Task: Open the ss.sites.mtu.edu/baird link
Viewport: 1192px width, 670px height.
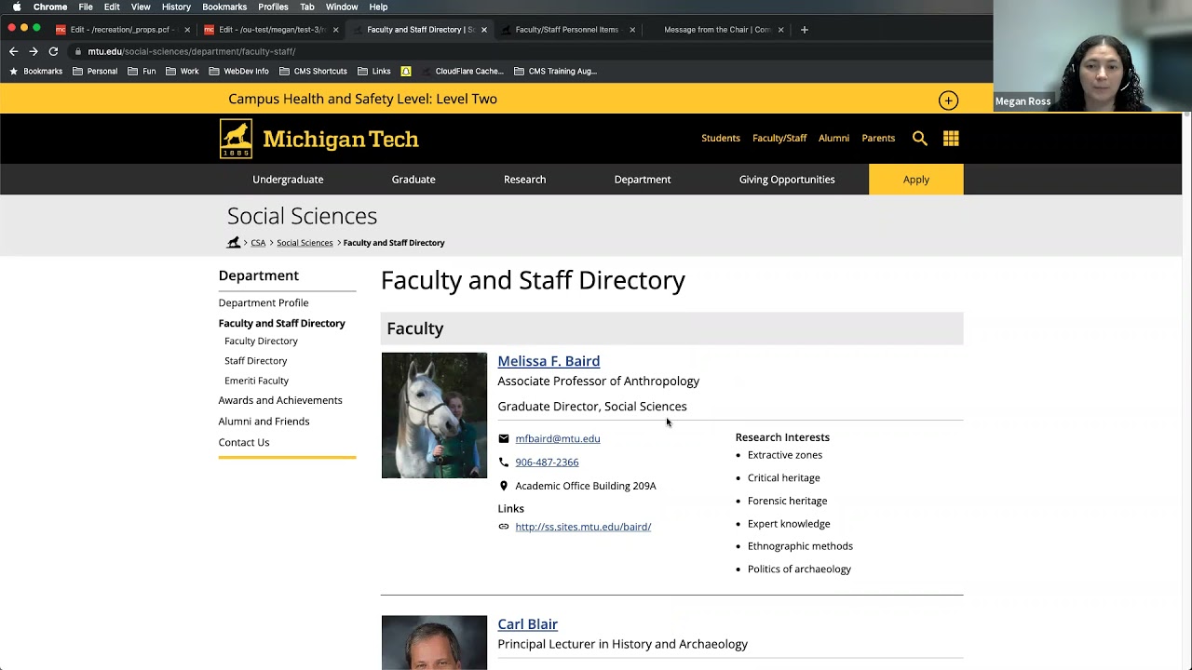Action: click(583, 527)
